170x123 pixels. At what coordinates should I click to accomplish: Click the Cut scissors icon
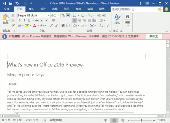click(13, 15)
